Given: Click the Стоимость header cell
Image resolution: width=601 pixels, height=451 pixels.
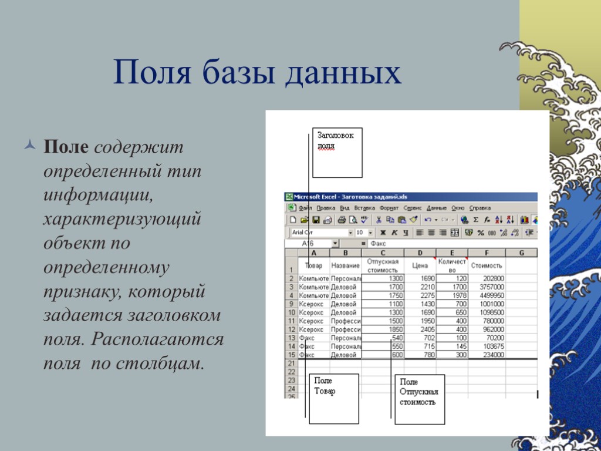Looking at the screenshot, I should 487,265.
